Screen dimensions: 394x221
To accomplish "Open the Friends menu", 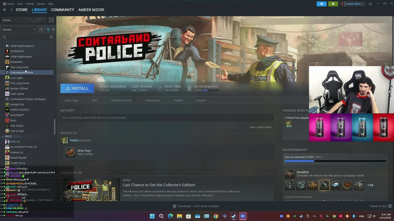I will [x=30, y=4].
